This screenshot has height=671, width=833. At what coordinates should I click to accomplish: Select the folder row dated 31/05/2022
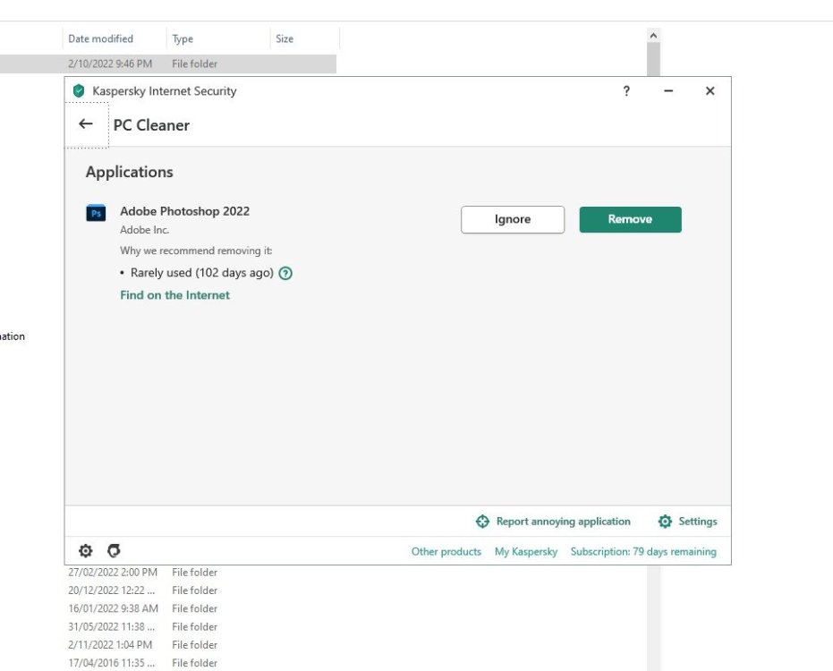[168, 626]
